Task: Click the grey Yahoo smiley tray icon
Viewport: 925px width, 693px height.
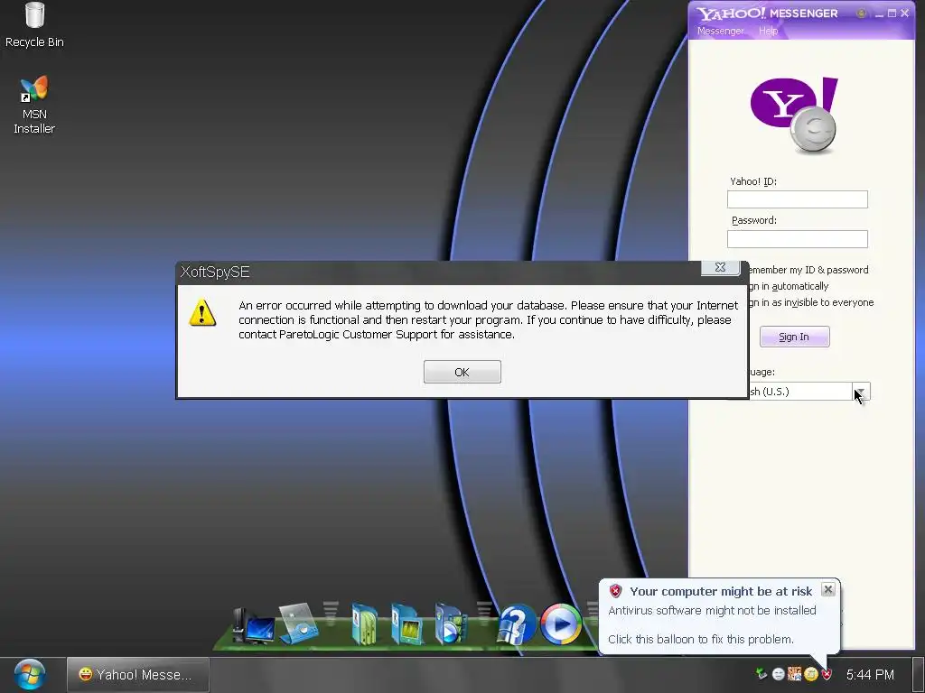Action: point(778,673)
